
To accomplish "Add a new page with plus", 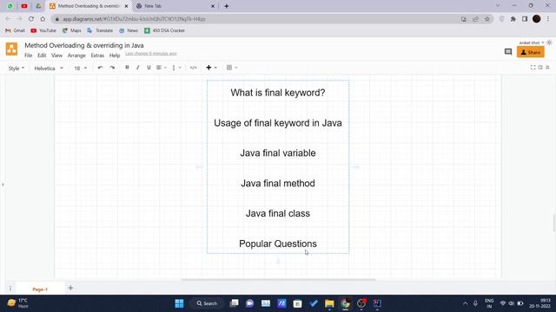I will tap(70, 288).
